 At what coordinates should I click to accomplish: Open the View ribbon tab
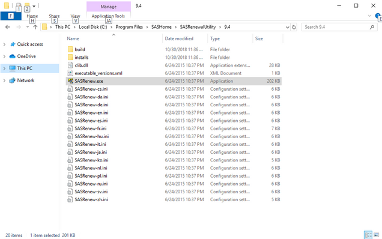point(75,16)
